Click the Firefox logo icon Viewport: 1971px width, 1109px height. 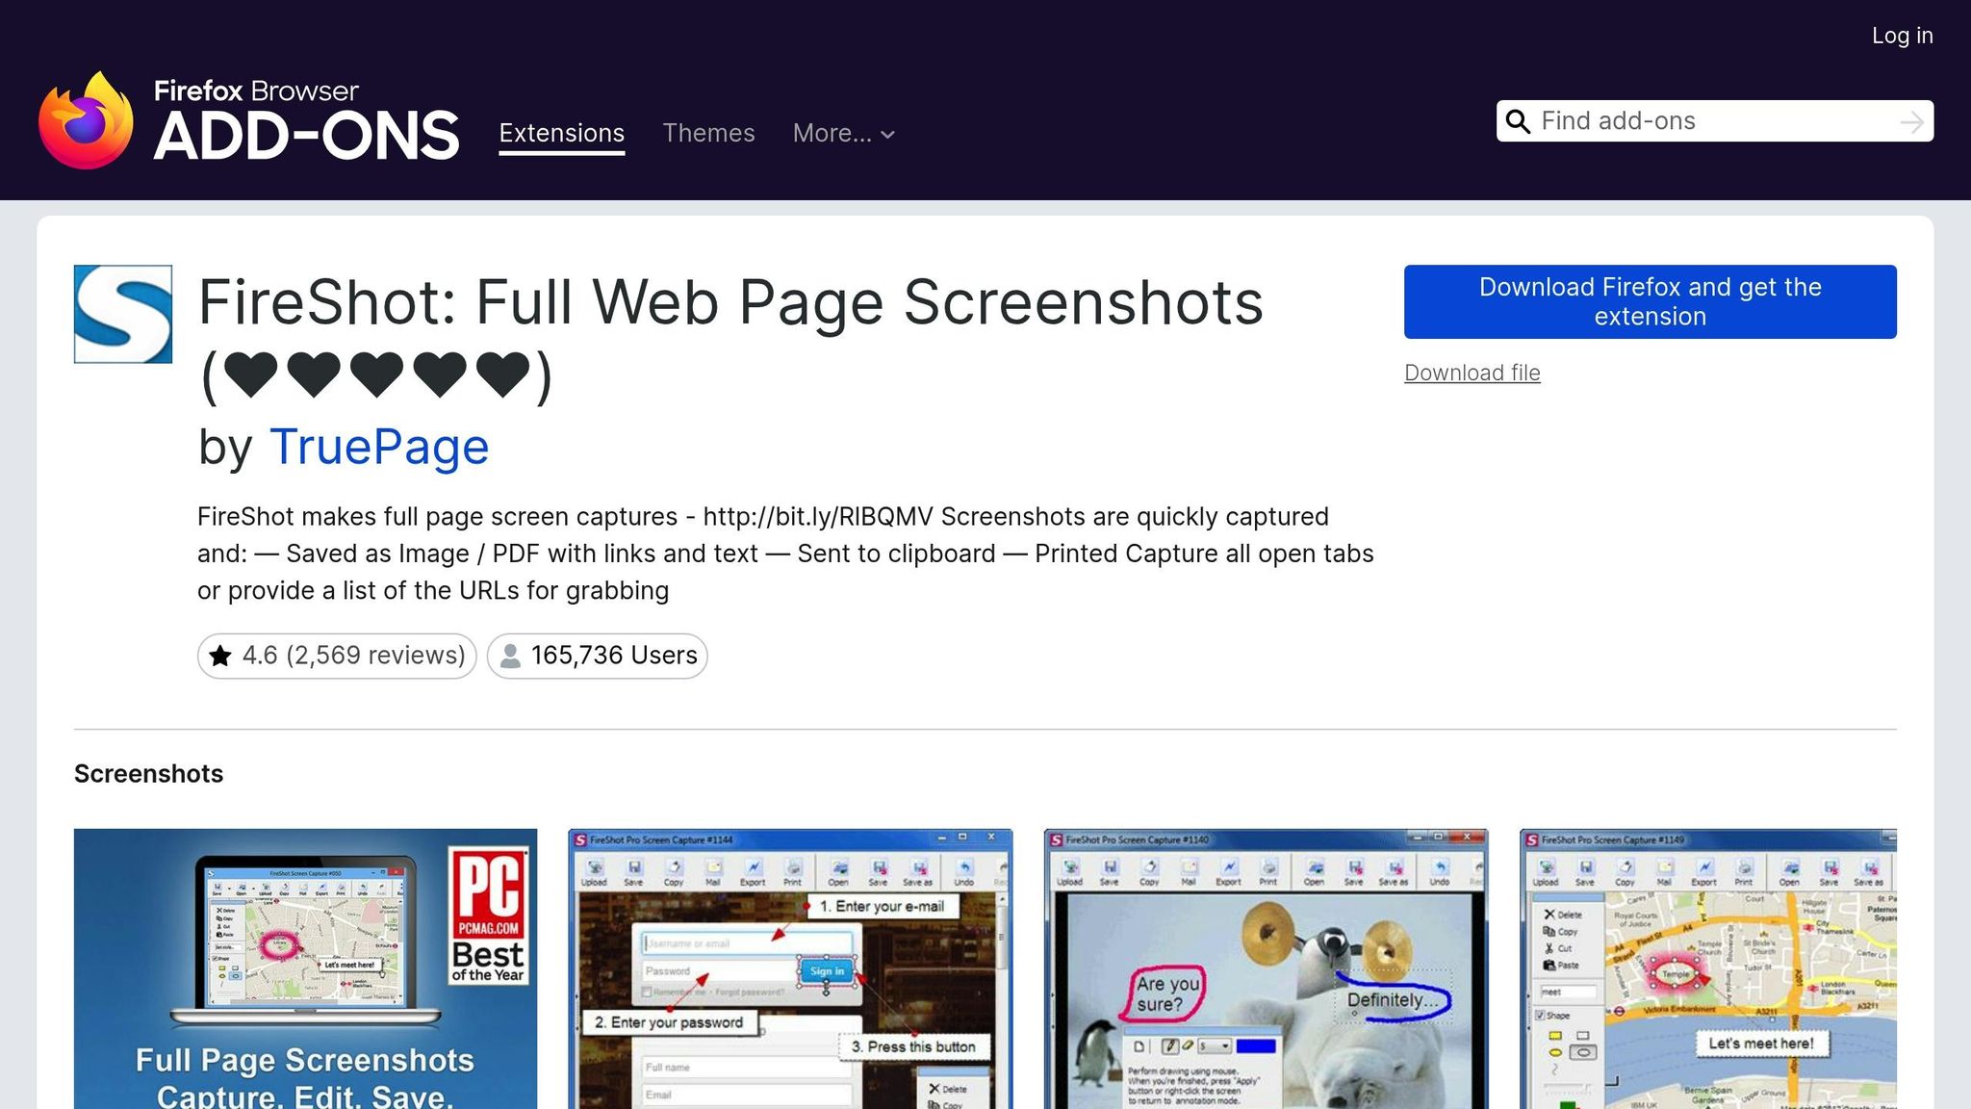(86, 121)
